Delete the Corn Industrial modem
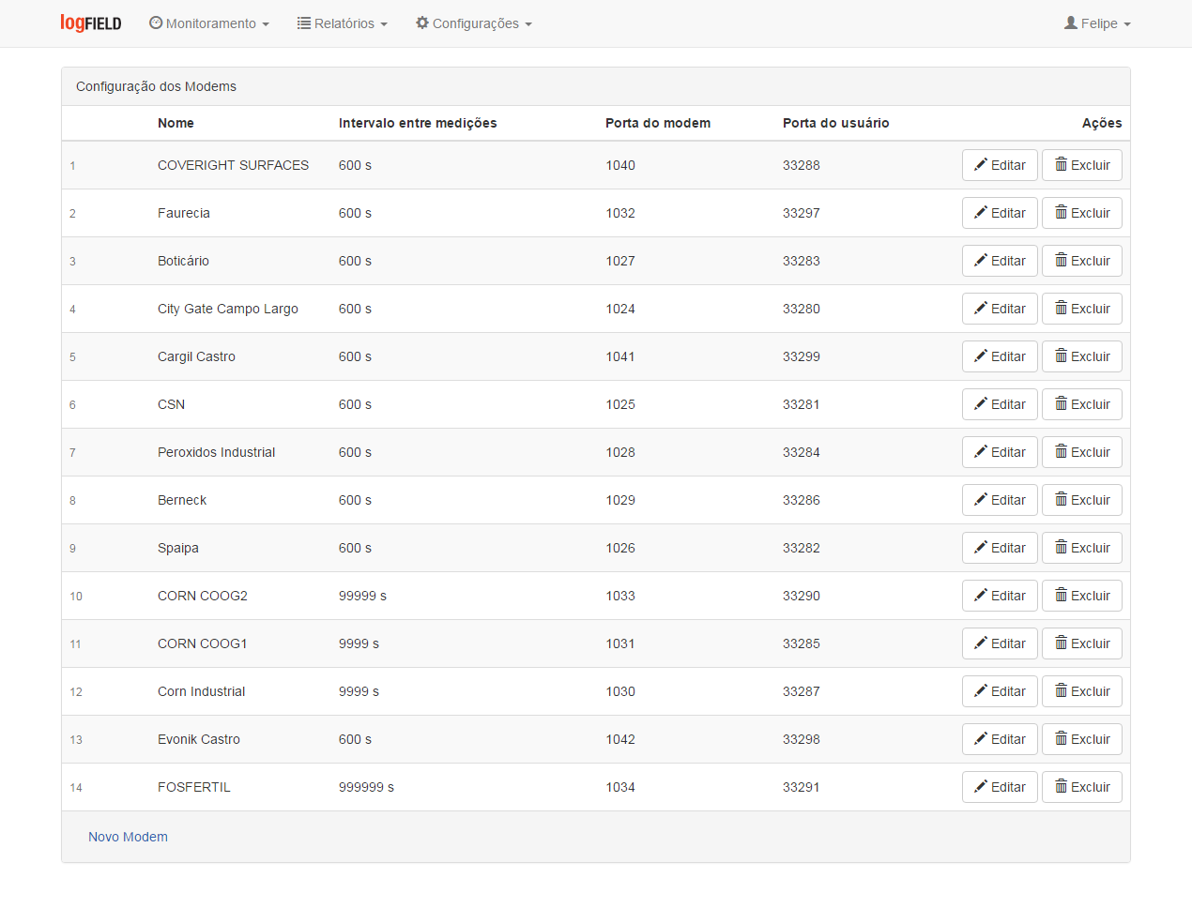Viewport: 1192px width, 908px height. tap(1082, 691)
